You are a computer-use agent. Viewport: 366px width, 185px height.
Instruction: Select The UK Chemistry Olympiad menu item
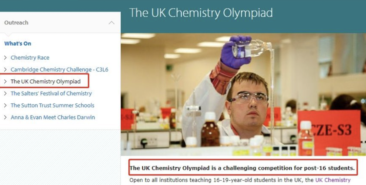(45, 81)
